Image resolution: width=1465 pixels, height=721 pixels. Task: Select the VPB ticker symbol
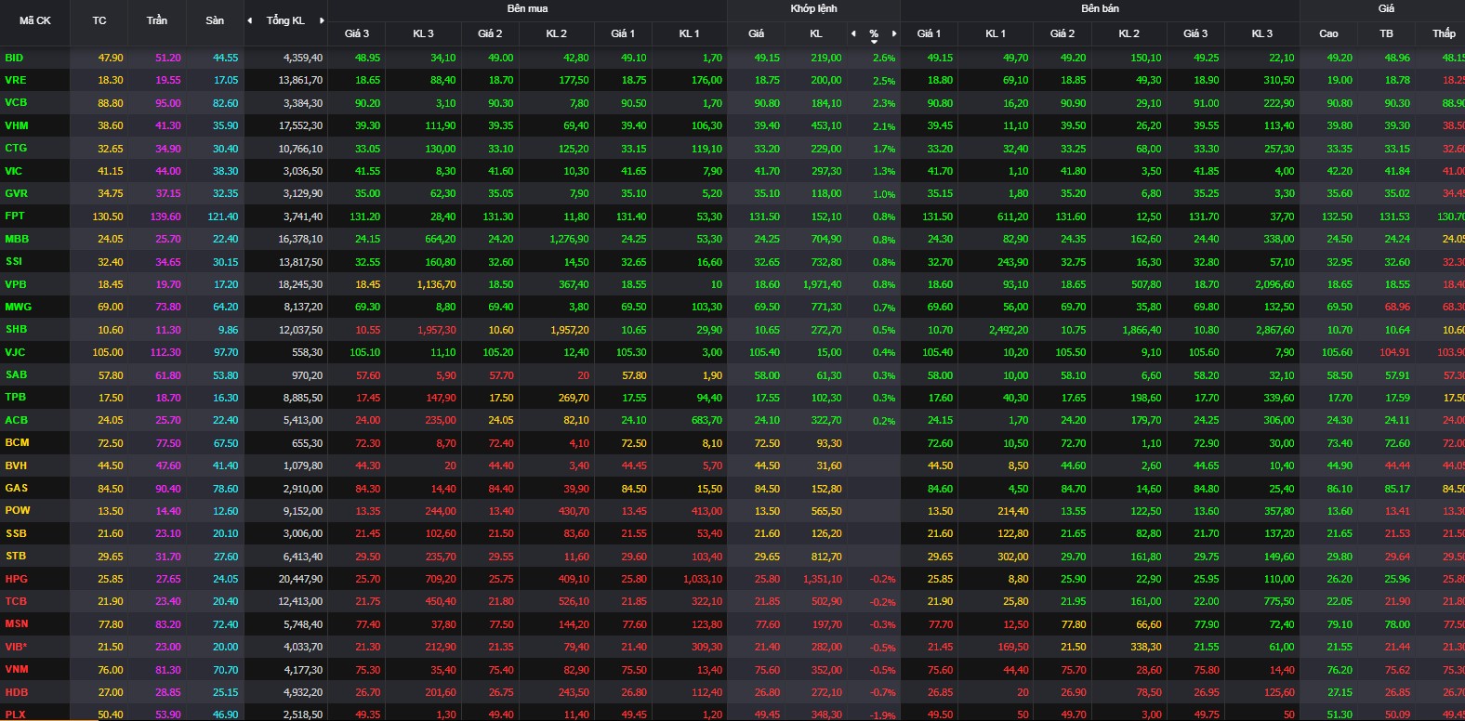(16, 284)
